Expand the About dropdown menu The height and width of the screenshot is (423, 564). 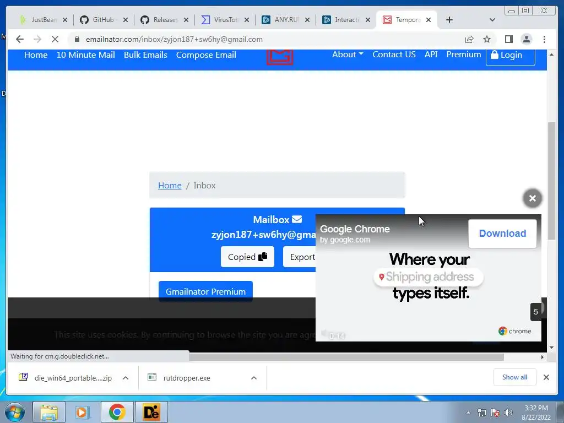348,55
